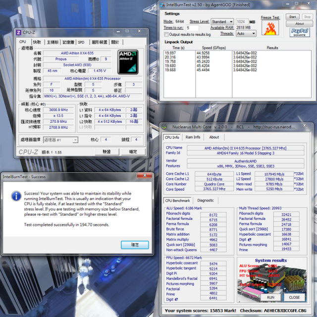Click 確定 button in CPU-Z
The height and width of the screenshot is (317, 317).
pyautogui.click(x=133, y=152)
